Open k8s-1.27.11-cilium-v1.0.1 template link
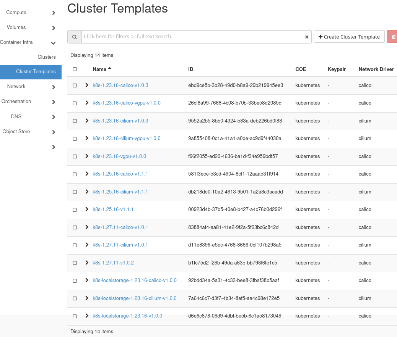The width and height of the screenshot is (397, 337). click(x=120, y=245)
